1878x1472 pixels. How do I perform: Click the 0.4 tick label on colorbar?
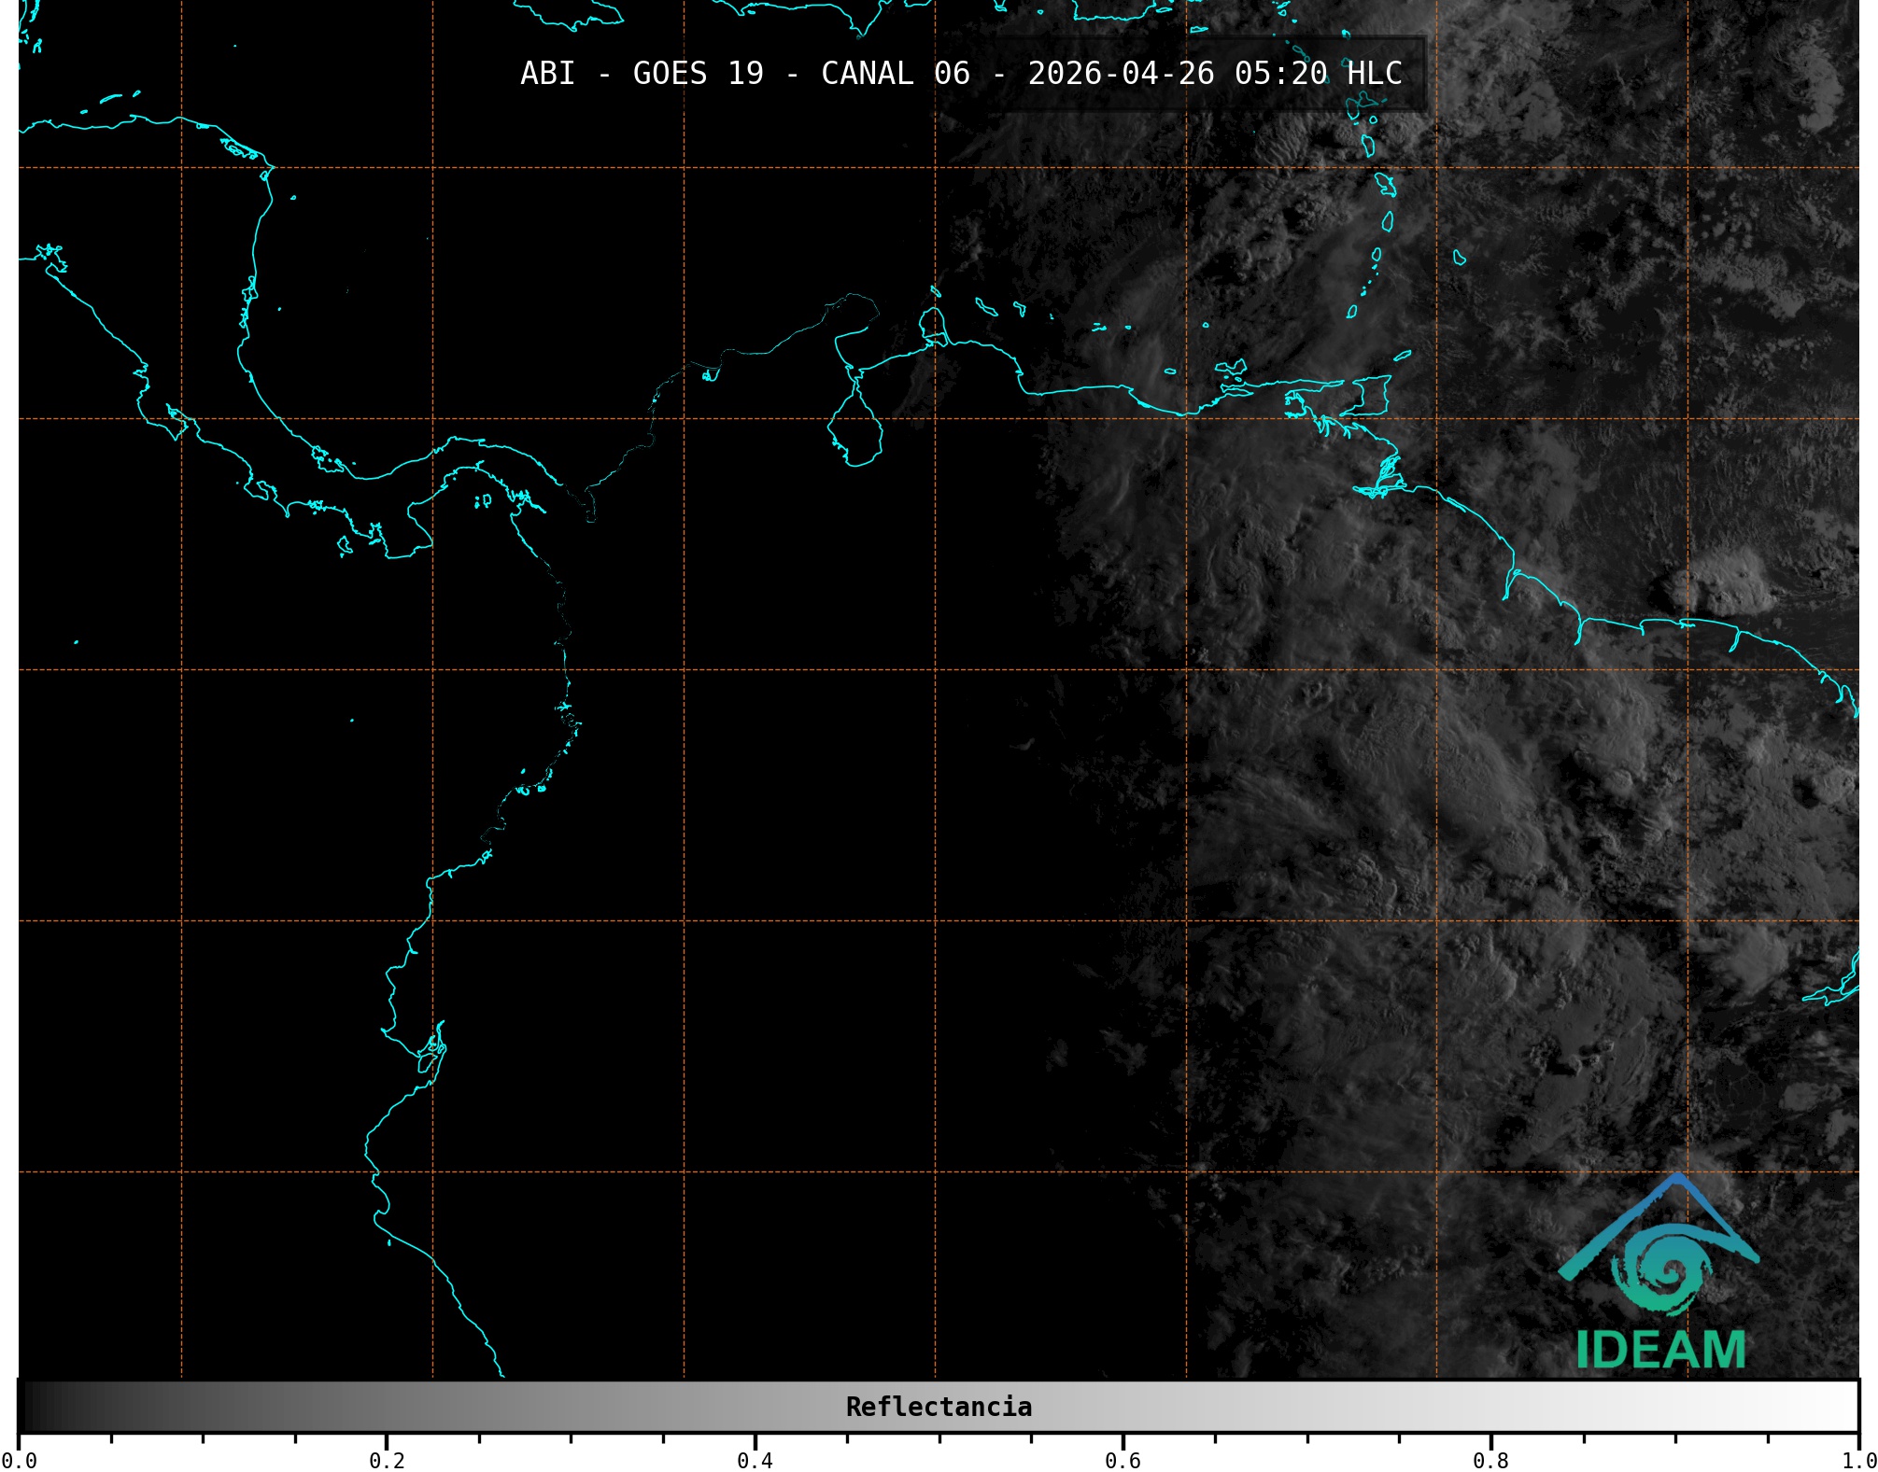click(755, 1460)
